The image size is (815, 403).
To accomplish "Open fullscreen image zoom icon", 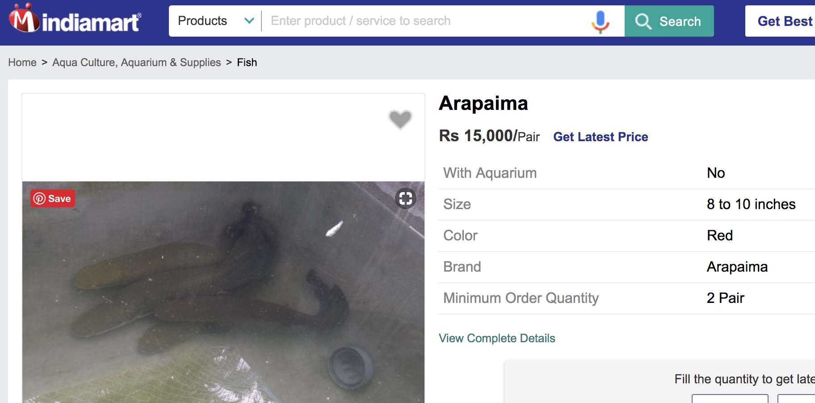I will tap(405, 198).
